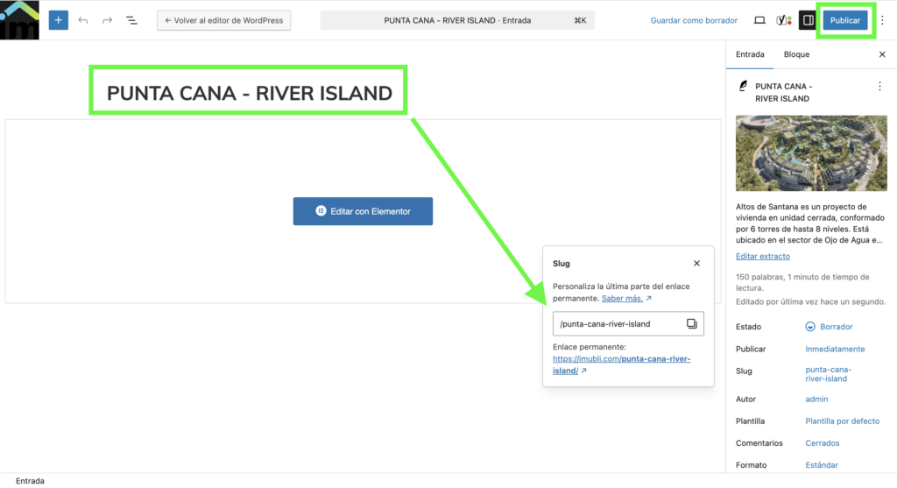897x488 pixels.
Task: Open the device preview icon
Action: (759, 20)
